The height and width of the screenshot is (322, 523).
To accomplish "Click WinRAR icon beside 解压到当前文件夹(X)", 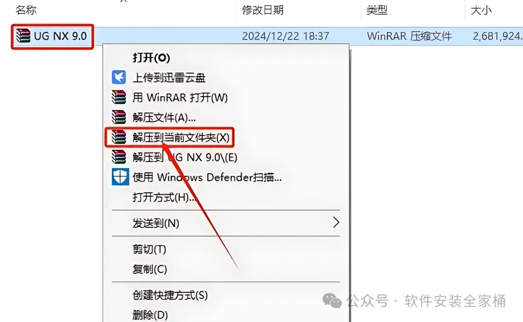I will 119,137.
